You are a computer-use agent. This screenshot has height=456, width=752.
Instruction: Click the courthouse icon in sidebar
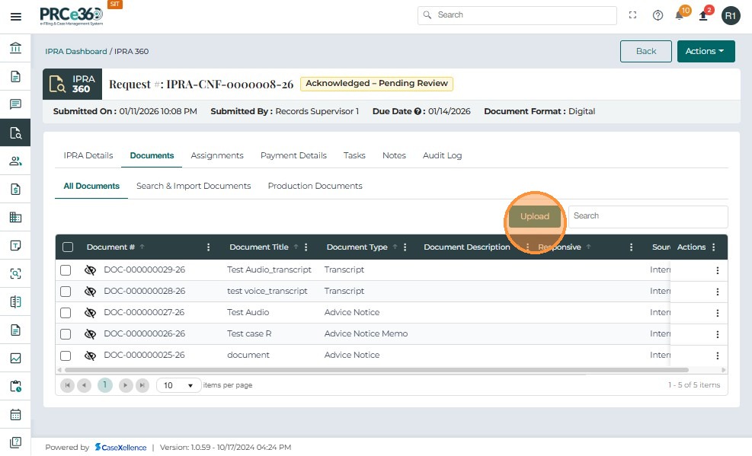tap(15, 49)
